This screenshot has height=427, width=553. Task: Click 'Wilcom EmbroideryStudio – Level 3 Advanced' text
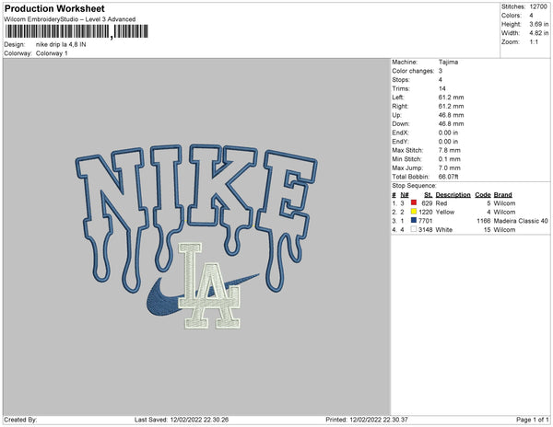click(x=70, y=19)
